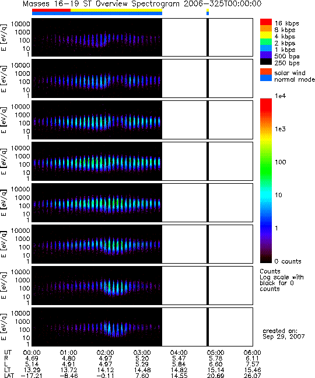315x378 pixels.
Task: Click the red 16 kbps legend swatch
Action: tap(266, 22)
